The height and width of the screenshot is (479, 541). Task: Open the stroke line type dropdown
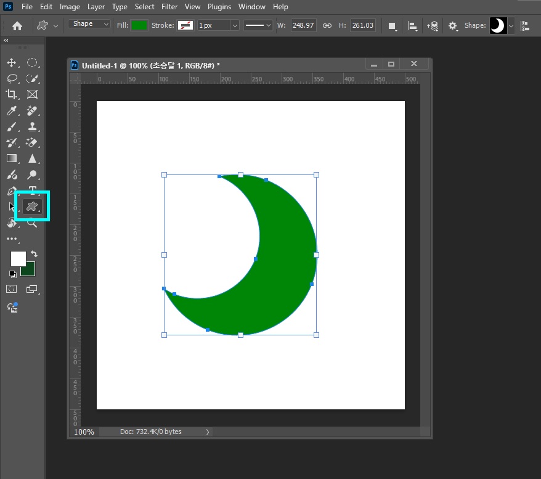coord(258,25)
